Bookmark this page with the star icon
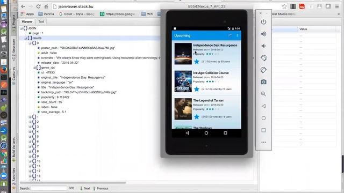 point(284,6)
